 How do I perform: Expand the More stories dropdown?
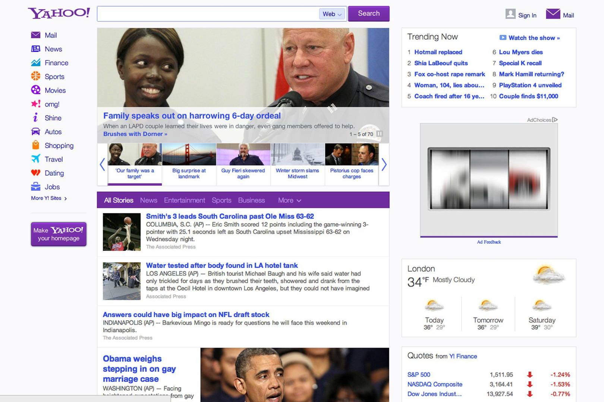(289, 200)
